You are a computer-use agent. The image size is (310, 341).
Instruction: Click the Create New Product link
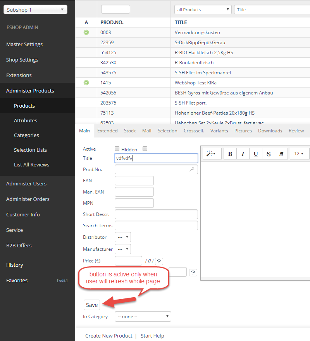tap(109, 336)
